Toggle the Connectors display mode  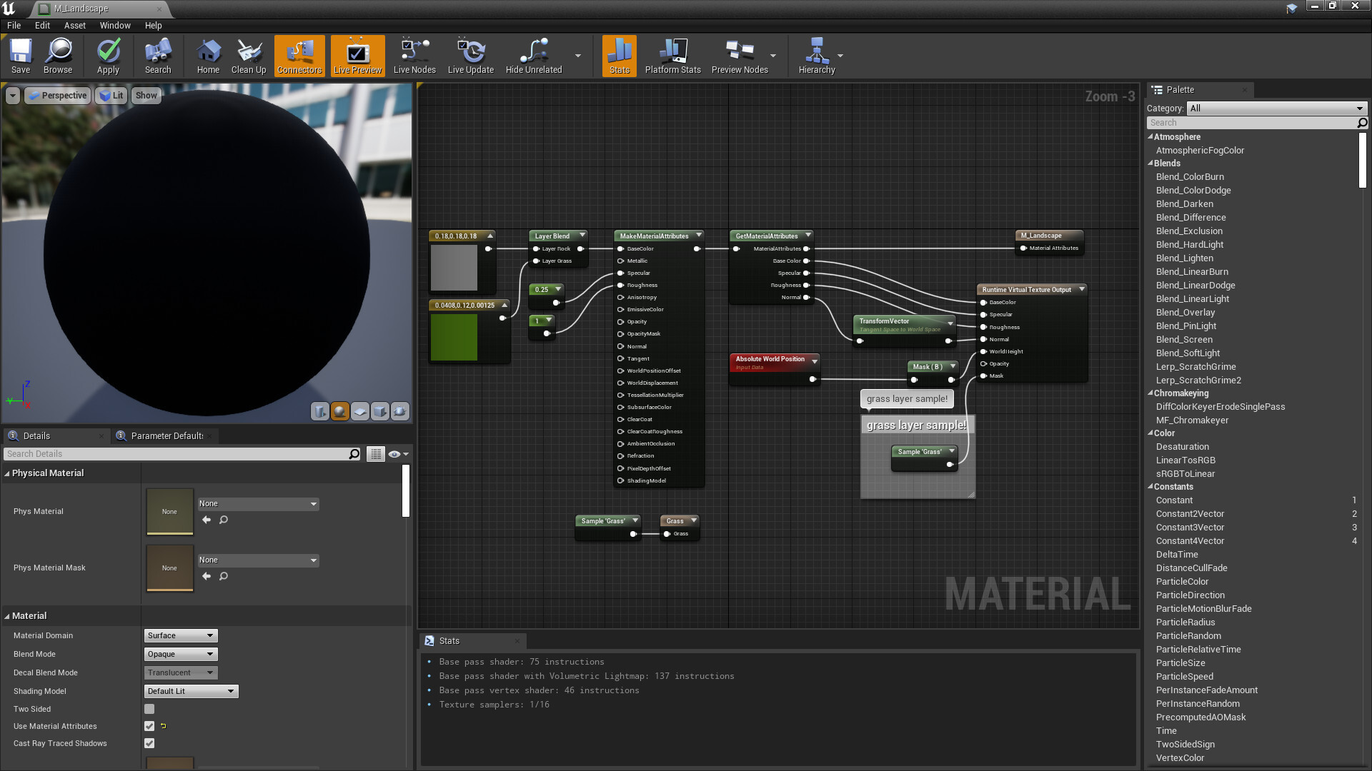299,56
